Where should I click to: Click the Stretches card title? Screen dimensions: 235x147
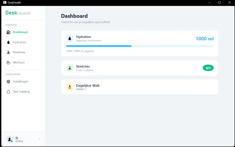click(83, 67)
